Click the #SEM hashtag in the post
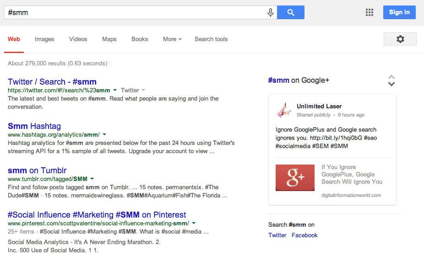Viewport: 424px width, 261px height. tap(320, 146)
